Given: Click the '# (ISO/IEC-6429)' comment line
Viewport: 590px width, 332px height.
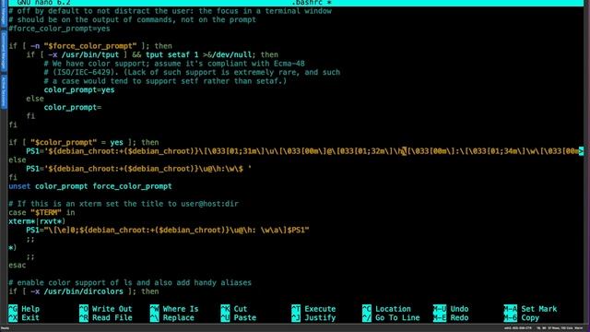Looking at the screenshot, I should pyautogui.click(x=192, y=72).
